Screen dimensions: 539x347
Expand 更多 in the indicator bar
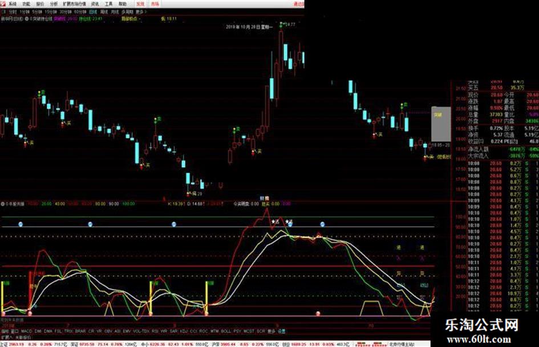pyautogui.click(x=271, y=331)
